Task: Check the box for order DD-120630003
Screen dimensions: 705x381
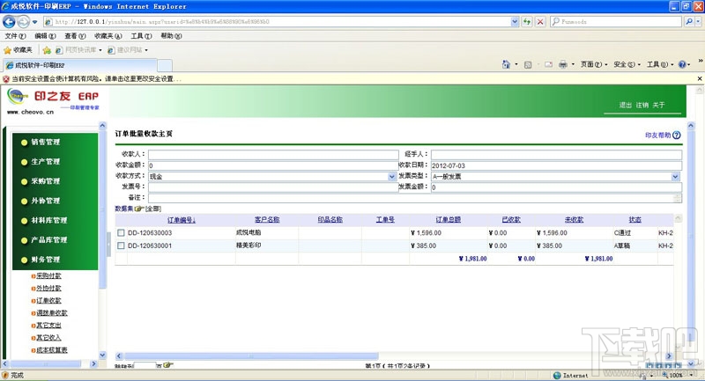Action: click(121, 233)
